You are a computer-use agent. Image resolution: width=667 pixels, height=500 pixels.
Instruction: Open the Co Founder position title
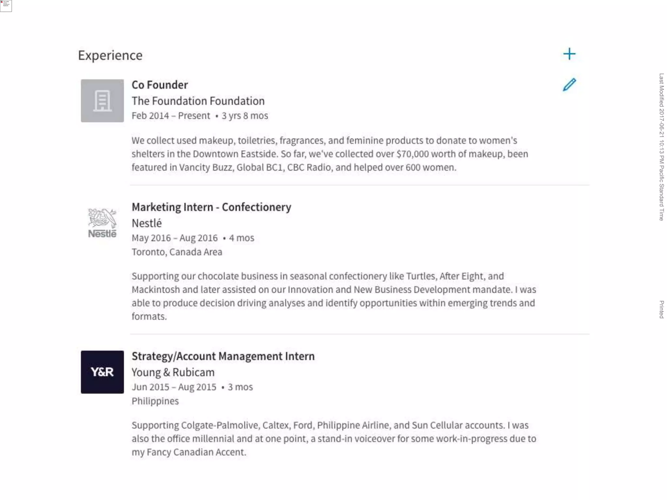pos(160,85)
